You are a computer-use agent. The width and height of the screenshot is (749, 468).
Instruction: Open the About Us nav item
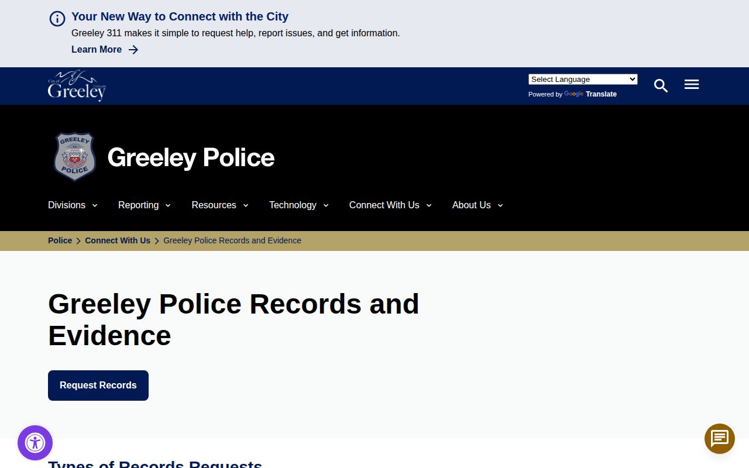click(x=471, y=205)
